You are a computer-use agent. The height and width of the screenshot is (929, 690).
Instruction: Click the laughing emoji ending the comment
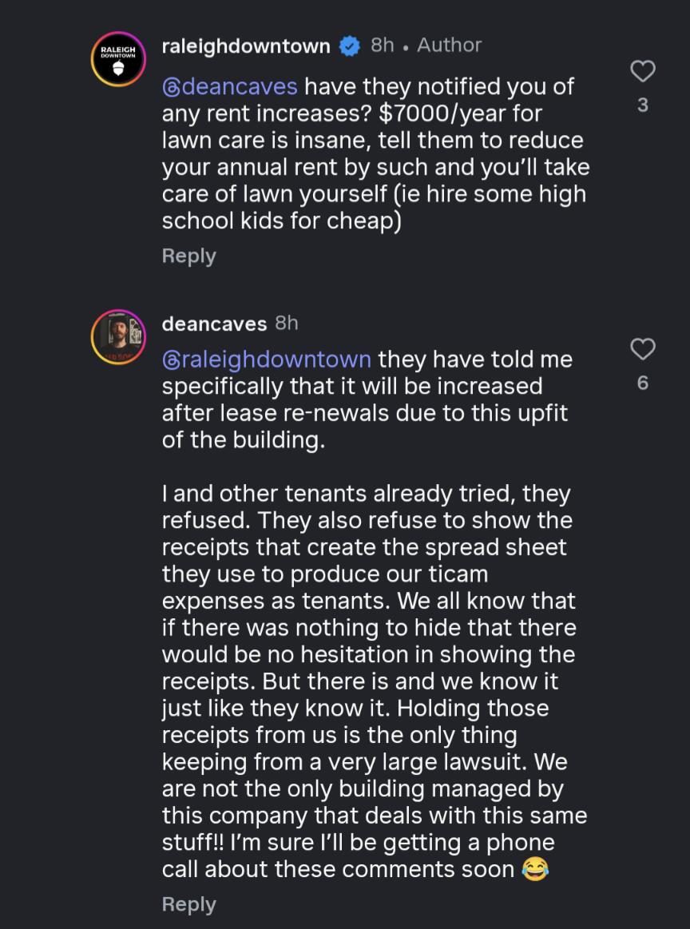pyautogui.click(x=535, y=869)
